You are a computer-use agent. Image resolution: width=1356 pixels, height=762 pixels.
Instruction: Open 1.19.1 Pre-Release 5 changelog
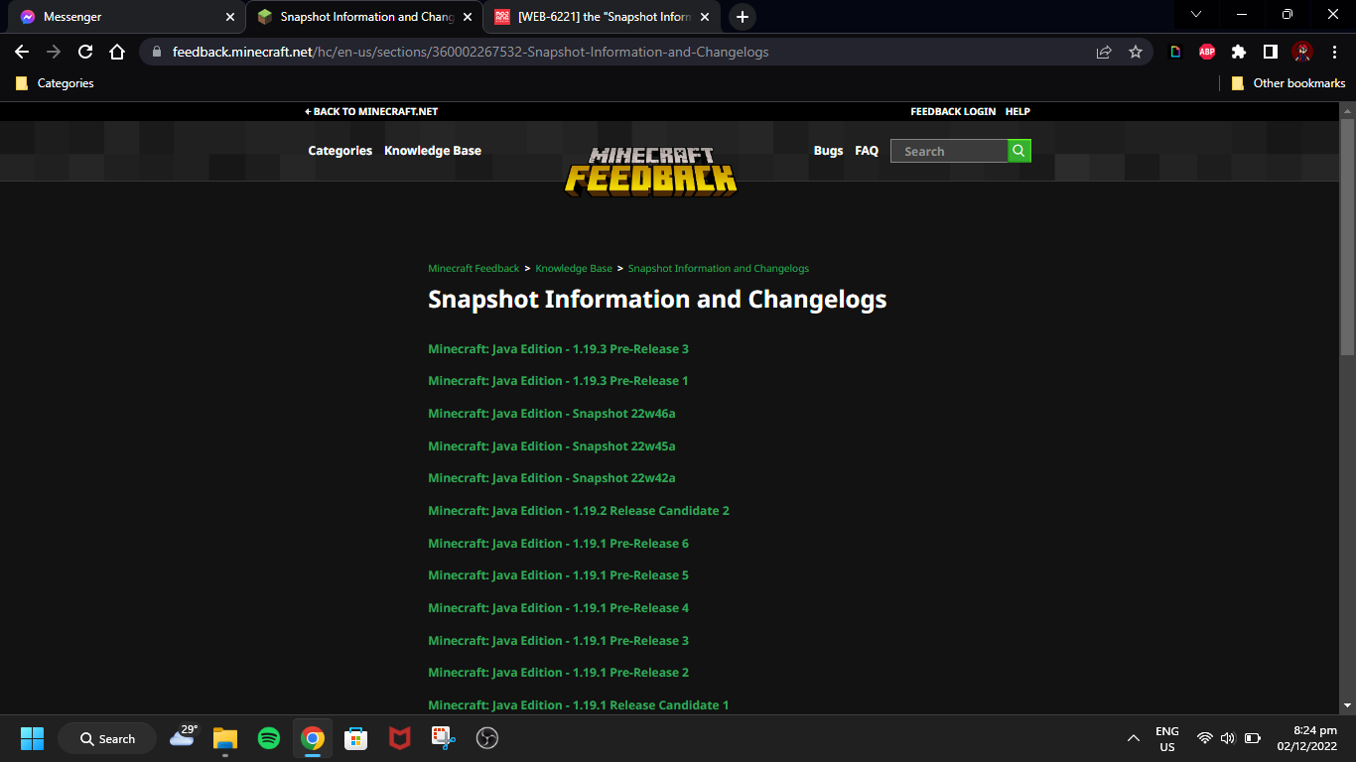558,575
